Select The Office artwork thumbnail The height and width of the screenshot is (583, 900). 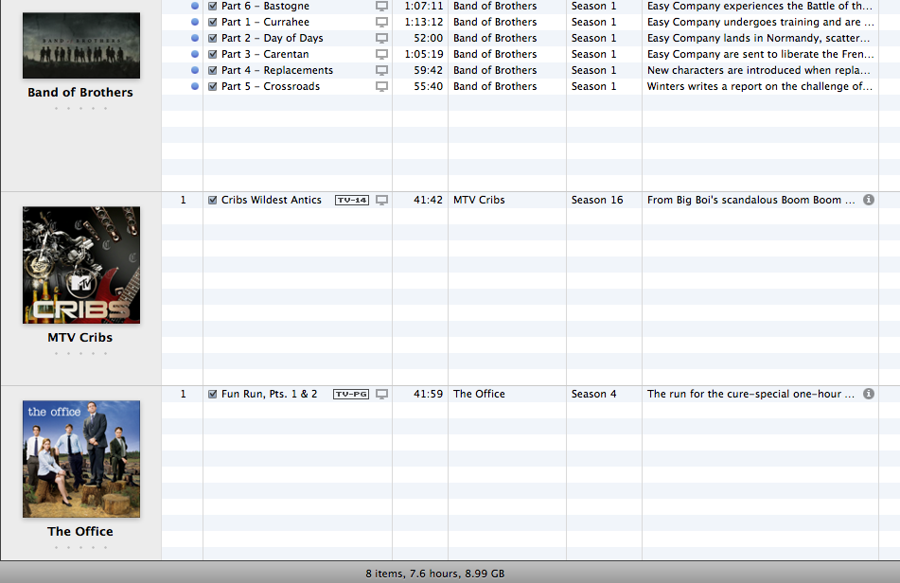(81, 459)
